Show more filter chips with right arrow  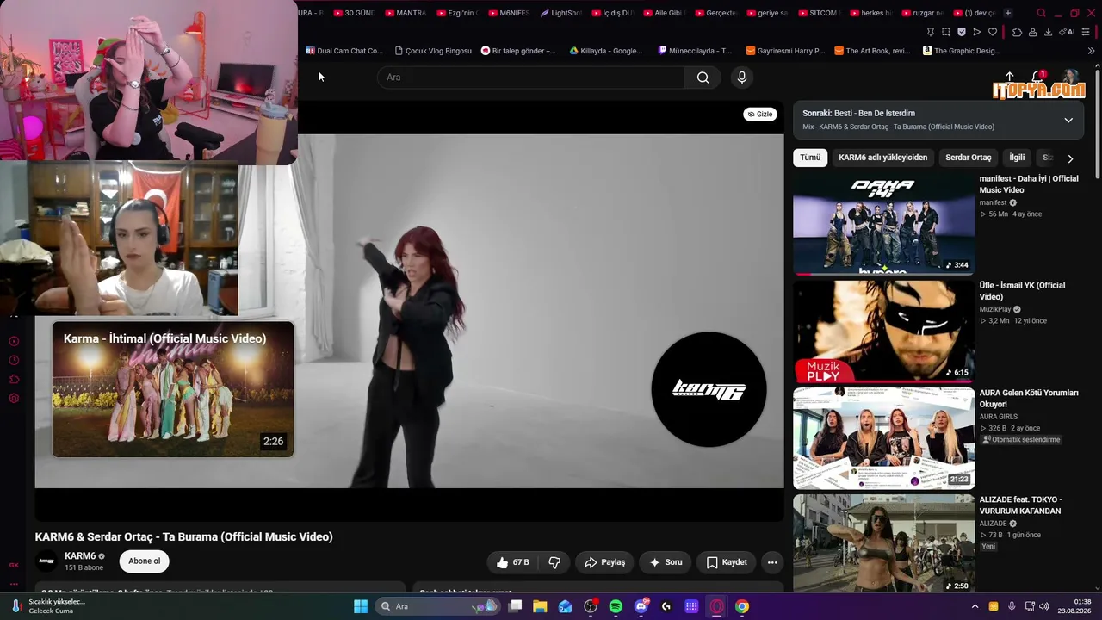(1070, 158)
